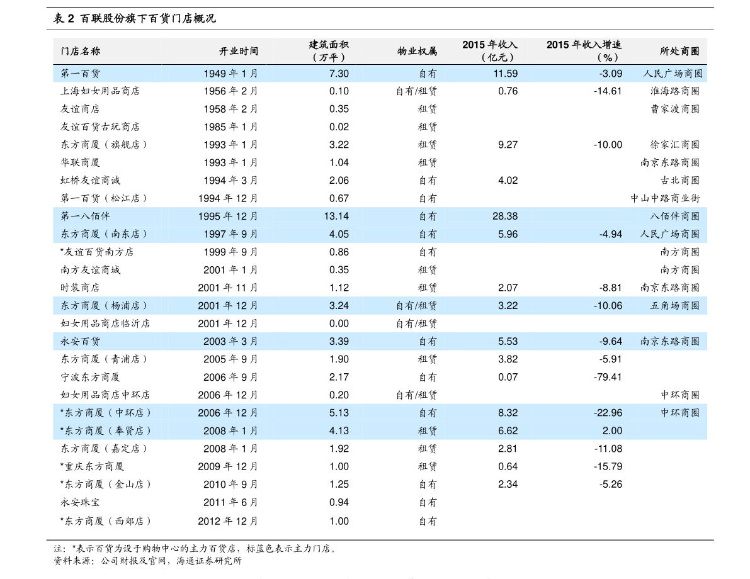The image size is (750, 579).
Task: Select the source line '资料来源：公司财报及官网'
Action: (x=148, y=561)
